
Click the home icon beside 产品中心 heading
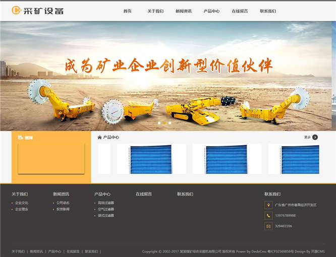pos(99,137)
